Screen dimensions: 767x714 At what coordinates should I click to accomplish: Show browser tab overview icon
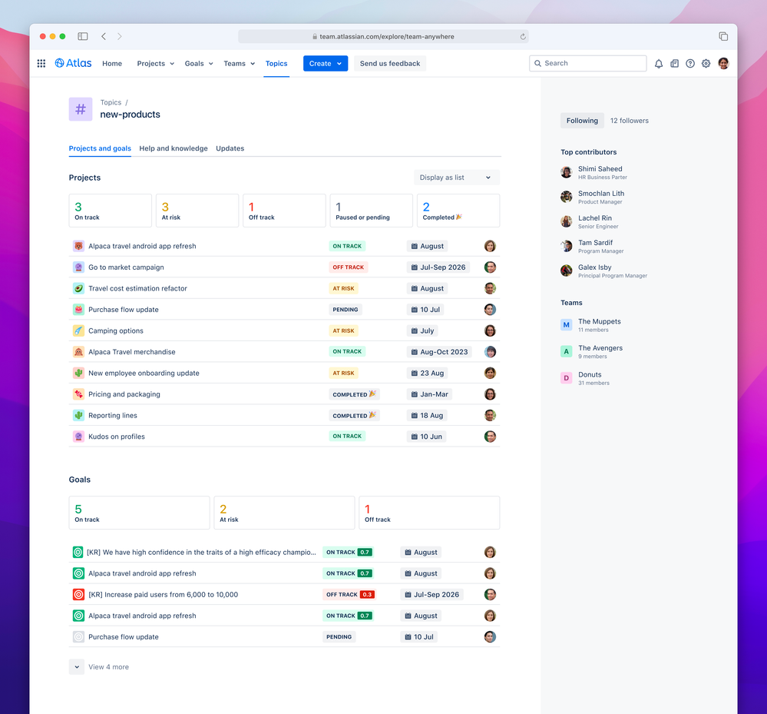723,36
